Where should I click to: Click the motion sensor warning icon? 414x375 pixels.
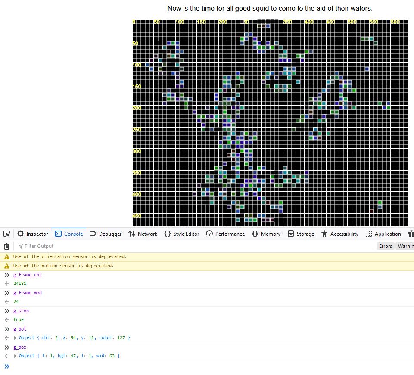pos(6,266)
